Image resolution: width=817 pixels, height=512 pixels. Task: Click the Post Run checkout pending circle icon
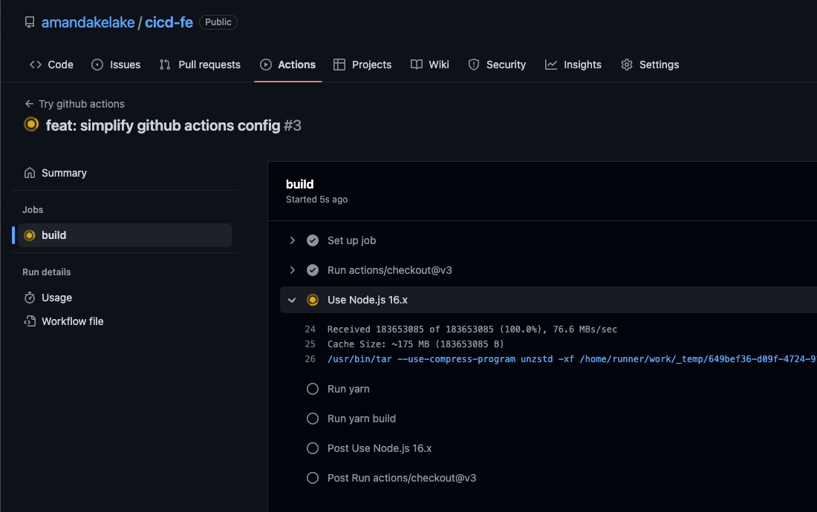[x=313, y=478]
